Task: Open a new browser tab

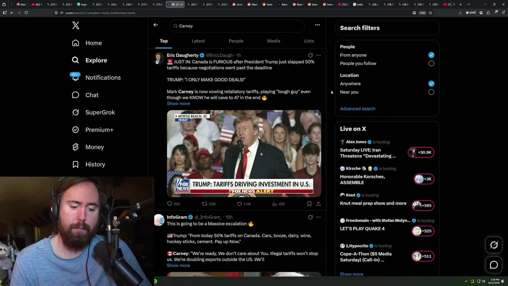Action: coord(460,4)
